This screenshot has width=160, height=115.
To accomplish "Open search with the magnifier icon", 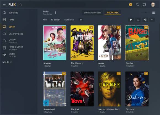I will (x=21, y=5).
